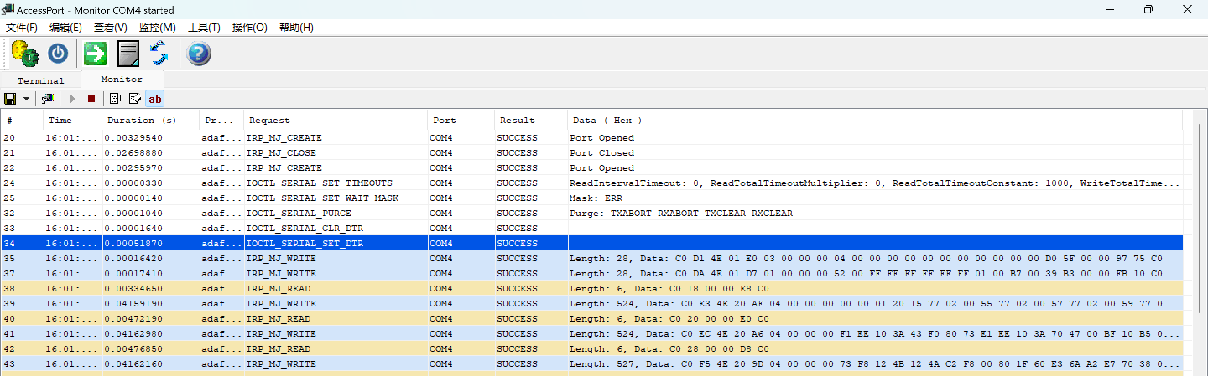The image size is (1208, 376).
Task: Select IRP_MJ_CLOSE request in row 21
Action: coord(281,153)
